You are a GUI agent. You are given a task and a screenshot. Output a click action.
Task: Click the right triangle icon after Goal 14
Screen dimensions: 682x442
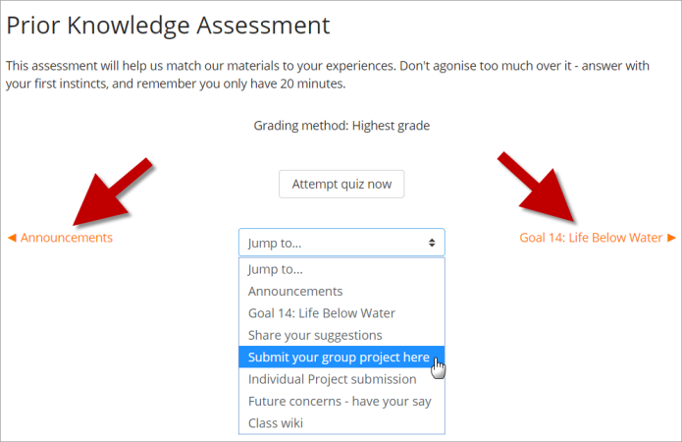[x=671, y=238]
